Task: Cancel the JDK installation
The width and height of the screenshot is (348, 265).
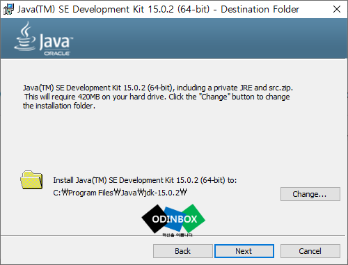Action: (x=310, y=251)
